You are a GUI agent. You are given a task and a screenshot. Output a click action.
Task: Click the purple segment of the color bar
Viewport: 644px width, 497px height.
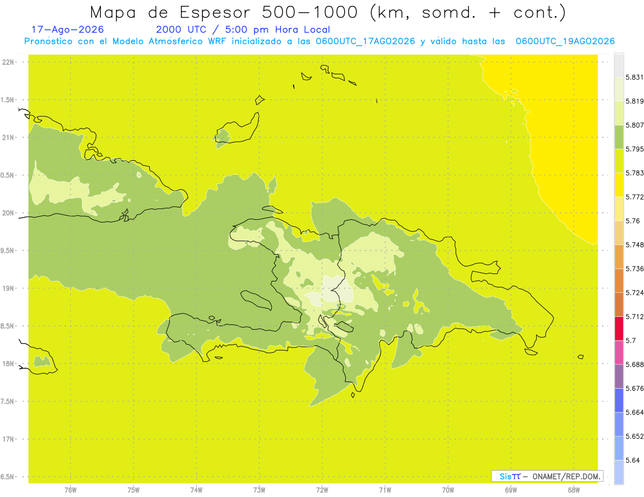(619, 376)
